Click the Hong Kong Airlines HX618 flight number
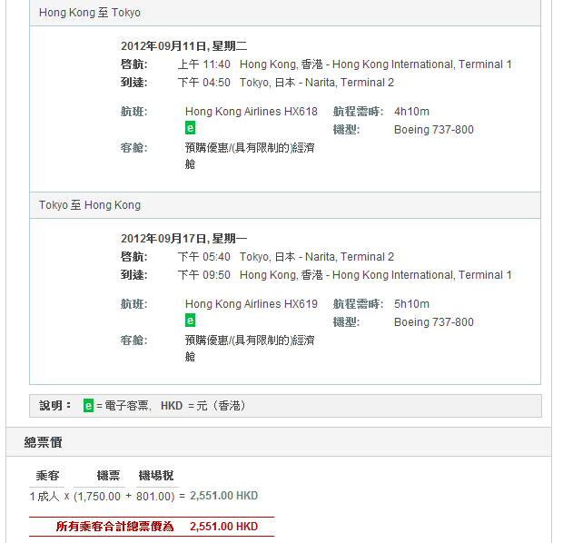 [251, 112]
